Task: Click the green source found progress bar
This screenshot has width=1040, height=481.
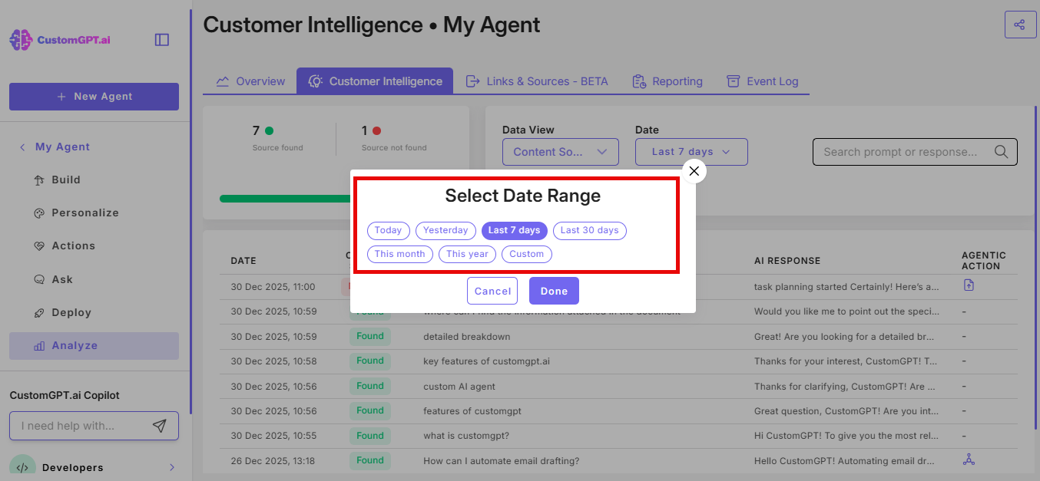Action: point(285,199)
